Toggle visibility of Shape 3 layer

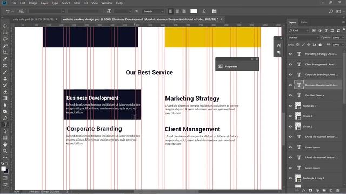click(290, 116)
